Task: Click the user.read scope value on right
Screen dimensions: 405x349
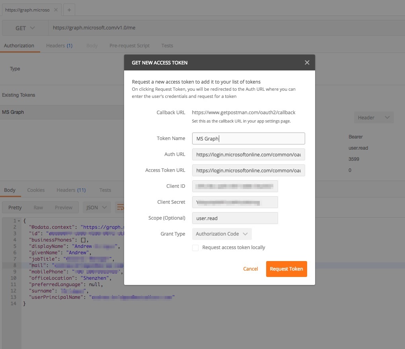Action: pyautogui.click(x=358, y=148)
